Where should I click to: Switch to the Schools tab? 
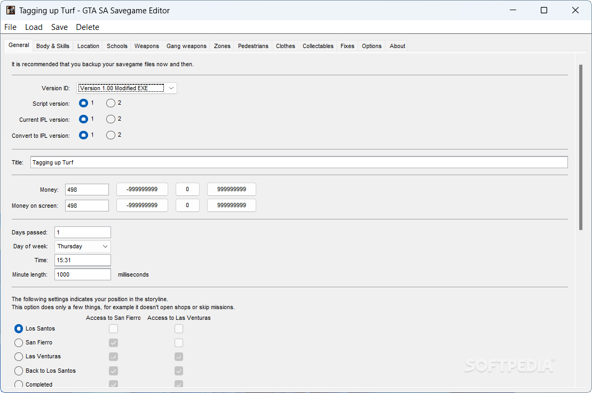click(x=117, y=46)
